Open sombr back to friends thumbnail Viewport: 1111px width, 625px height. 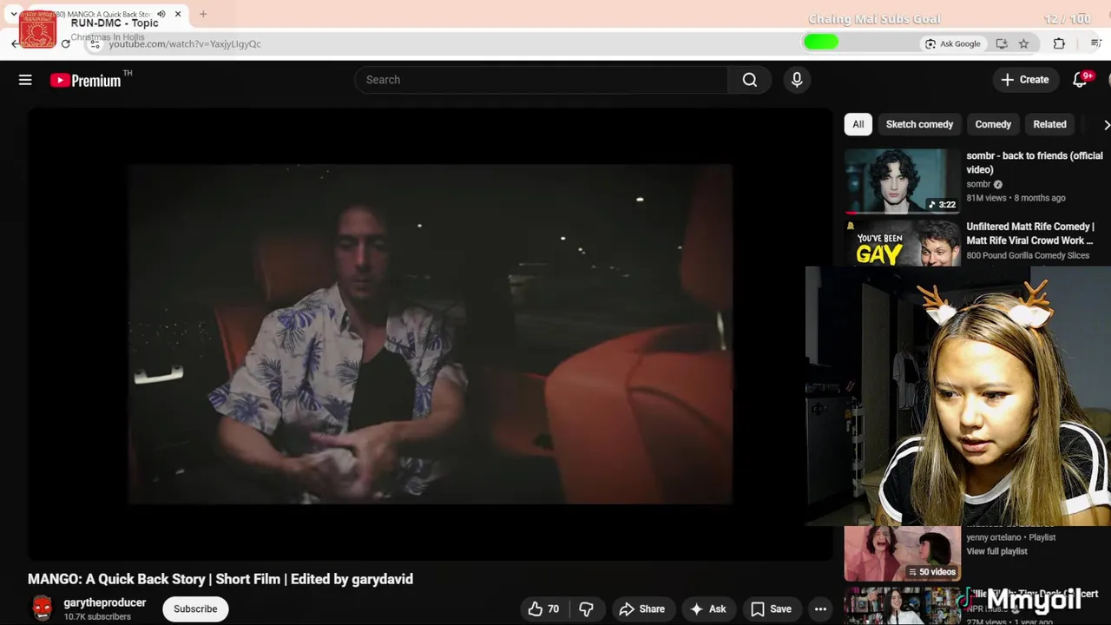click(x=903, y=181)
